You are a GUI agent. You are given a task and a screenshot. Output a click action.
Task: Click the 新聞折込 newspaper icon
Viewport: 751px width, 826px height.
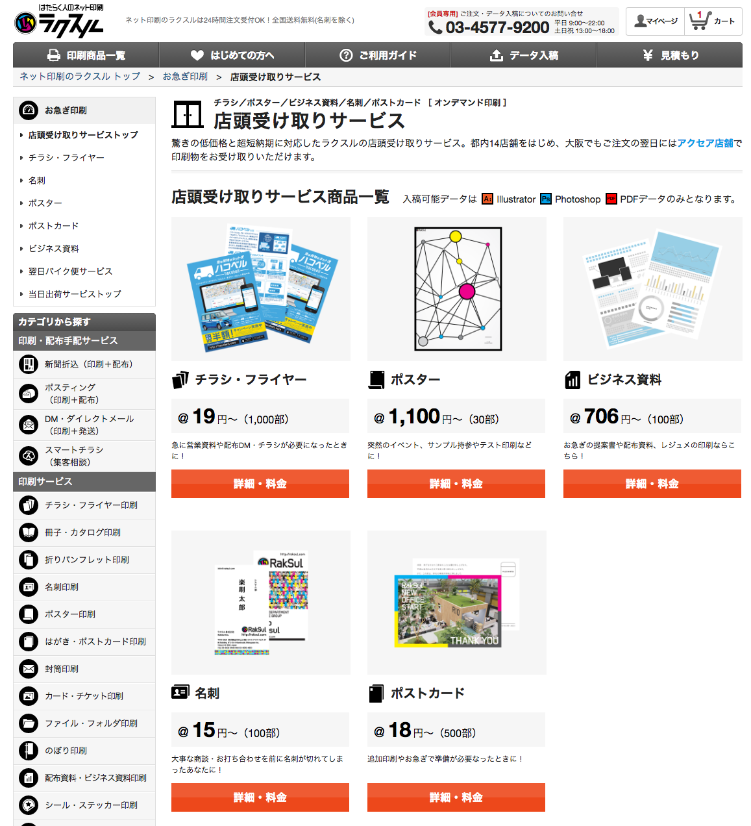(x=29, y=364)
